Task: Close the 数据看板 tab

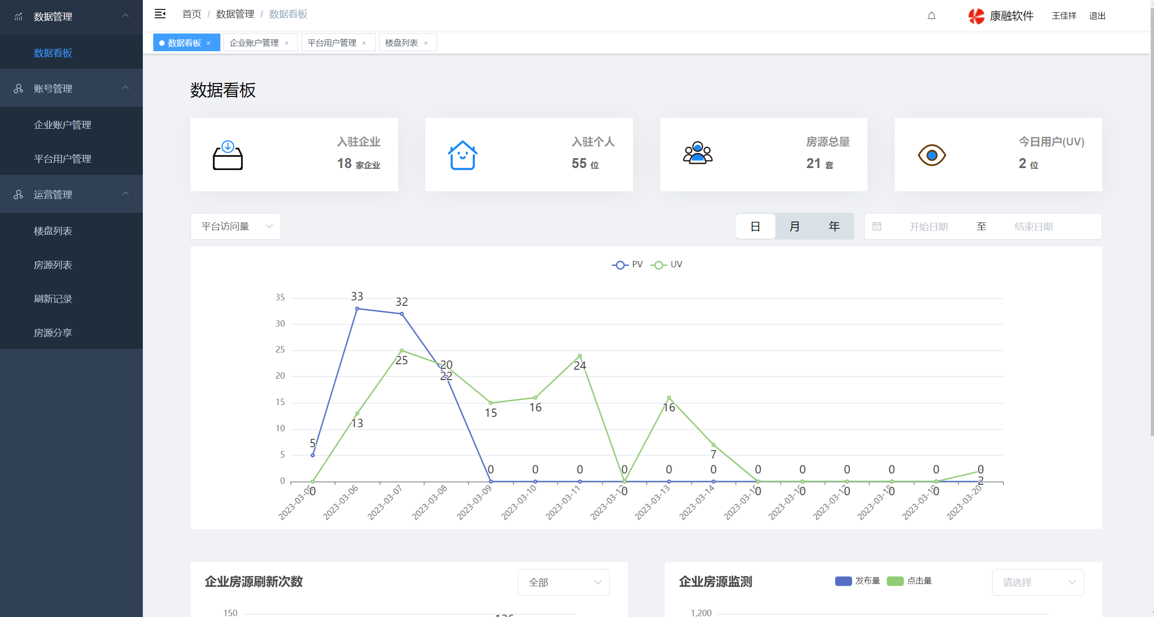Action: coord(209,43)
